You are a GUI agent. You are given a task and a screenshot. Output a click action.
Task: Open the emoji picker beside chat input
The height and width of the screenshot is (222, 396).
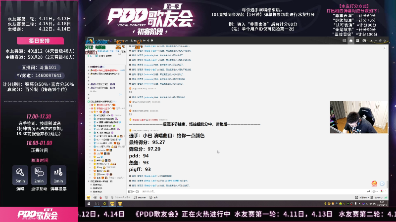coord(131,191)
